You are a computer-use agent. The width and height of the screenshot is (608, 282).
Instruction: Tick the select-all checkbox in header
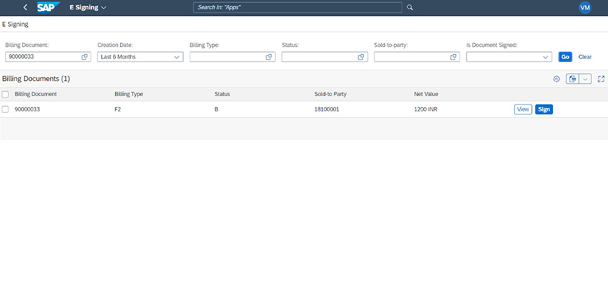coord(6,94)
